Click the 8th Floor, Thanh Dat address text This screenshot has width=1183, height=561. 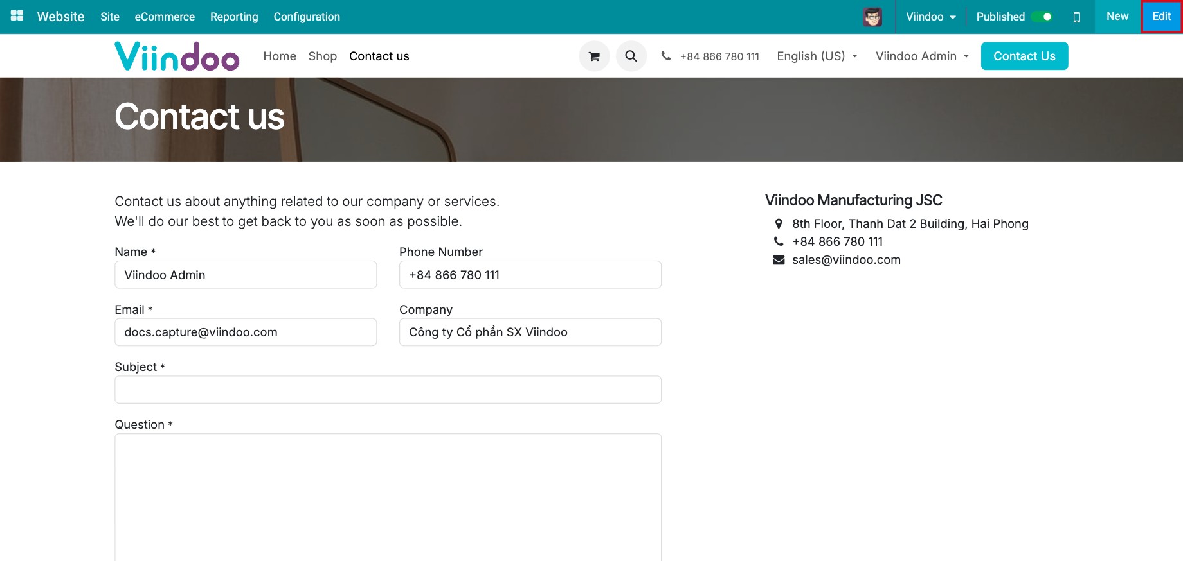tap(910, 224)
